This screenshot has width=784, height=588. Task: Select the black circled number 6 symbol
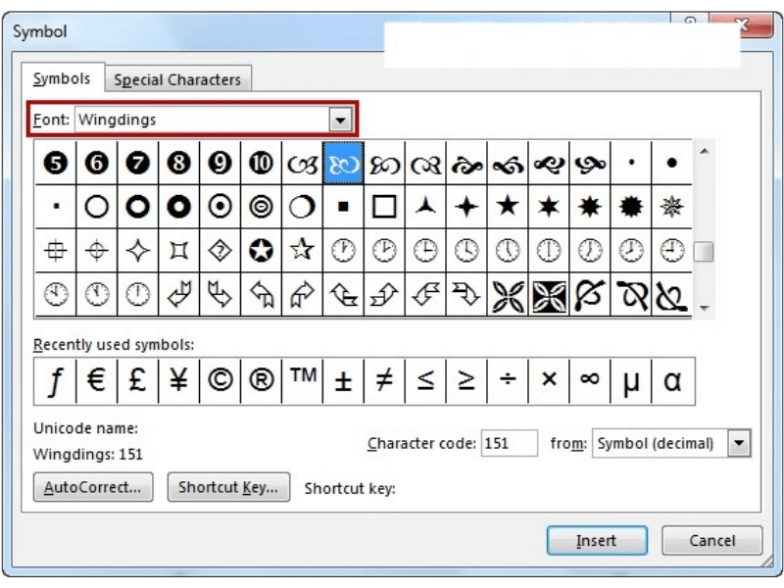(96, 163)
